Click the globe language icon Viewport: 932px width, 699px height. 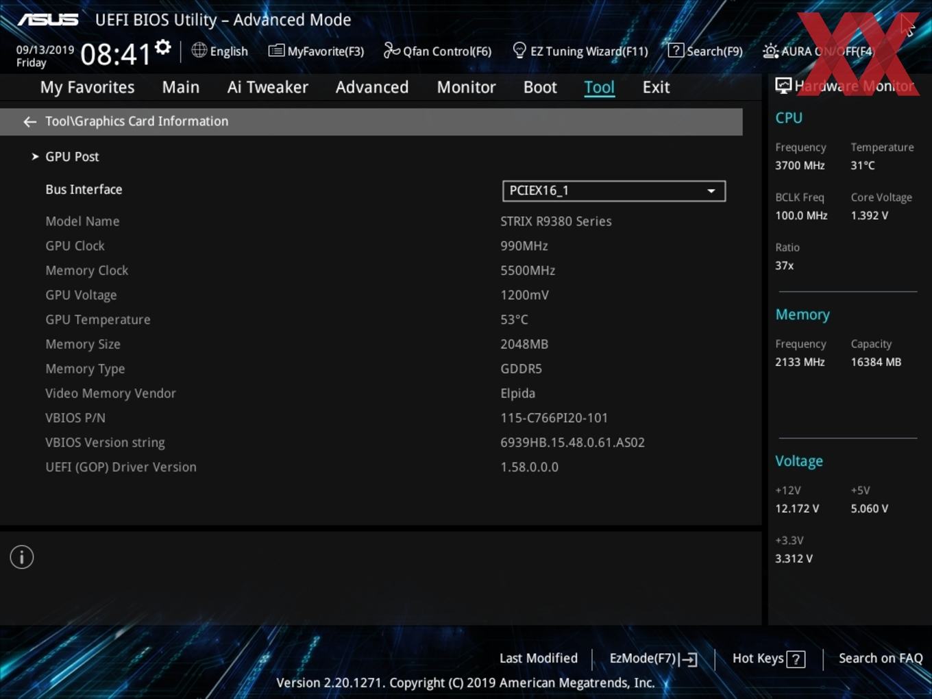(x=199, y=50)
